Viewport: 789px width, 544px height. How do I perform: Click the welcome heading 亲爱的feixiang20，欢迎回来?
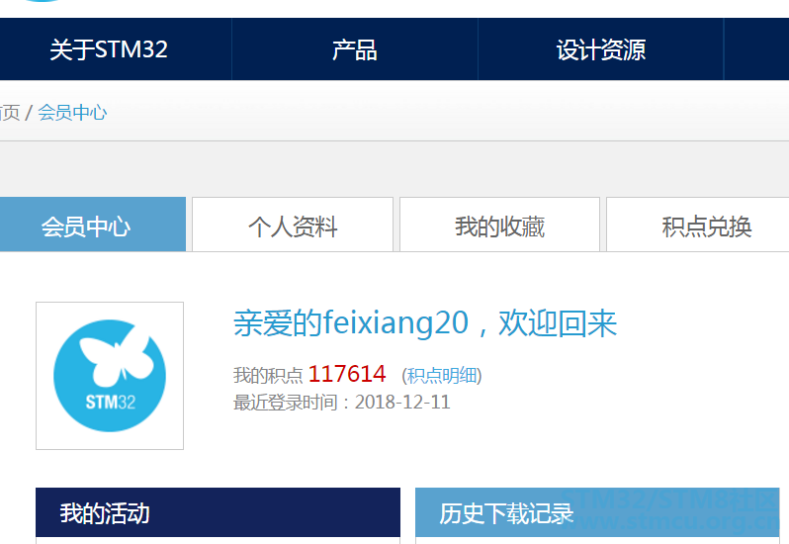pyautogui.click(x=425, y=322)
